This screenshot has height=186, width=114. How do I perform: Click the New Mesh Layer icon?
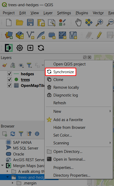(x=62, y=35)
